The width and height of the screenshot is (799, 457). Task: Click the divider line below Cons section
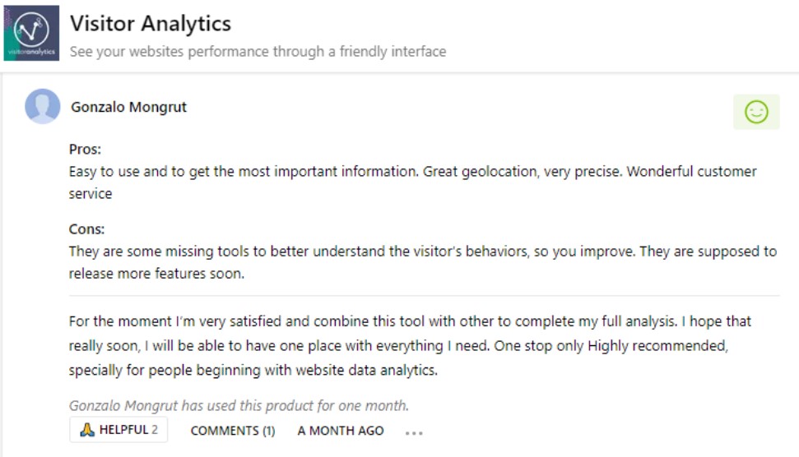coord(423,295)
